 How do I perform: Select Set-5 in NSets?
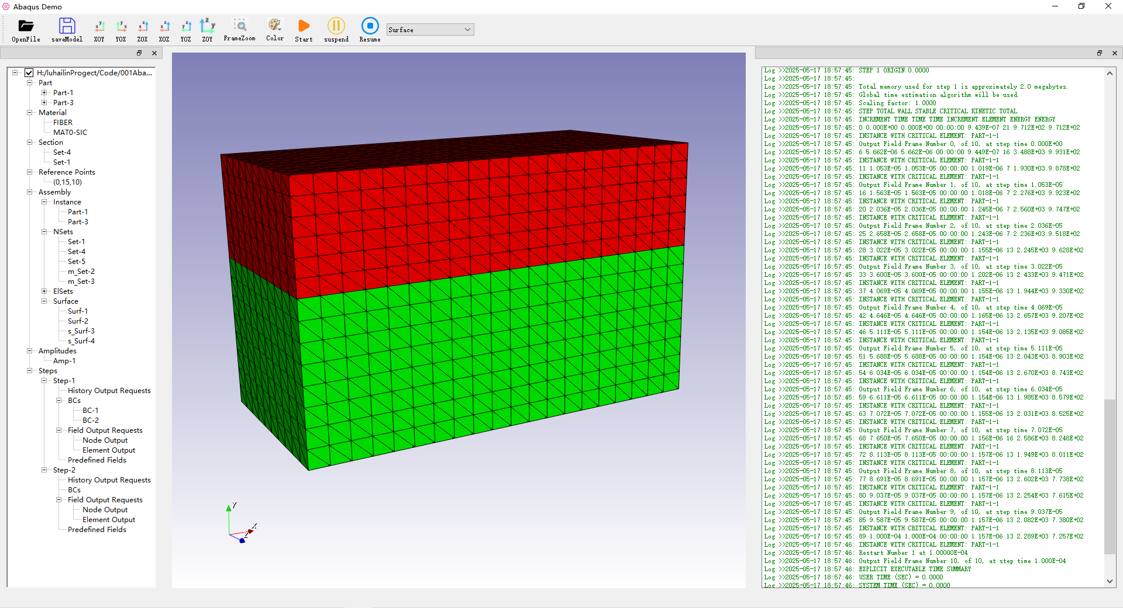76,262
